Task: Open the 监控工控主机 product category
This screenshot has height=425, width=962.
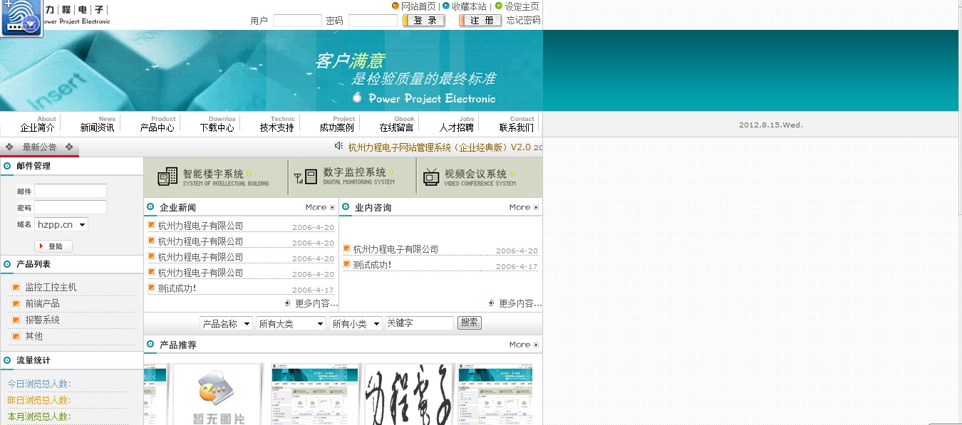Action: [51, 288]
